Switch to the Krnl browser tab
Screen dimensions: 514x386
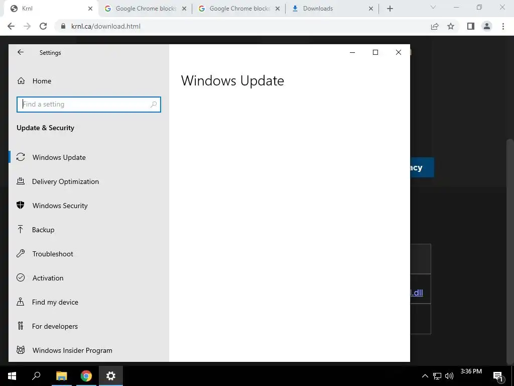tap(51, 9)
